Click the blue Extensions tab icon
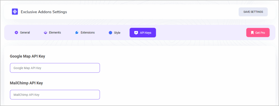279x106 pixels. pyautogui.click(x=77, y=32)
